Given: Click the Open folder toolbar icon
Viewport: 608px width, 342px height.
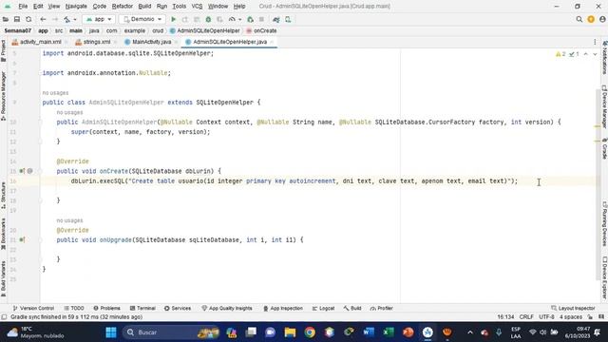Looking at the screenshot, I should pyautogui.click(x=6, y=19).
